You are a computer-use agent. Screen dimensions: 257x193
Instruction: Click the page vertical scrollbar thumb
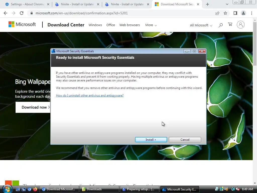(x=255, y=43)
